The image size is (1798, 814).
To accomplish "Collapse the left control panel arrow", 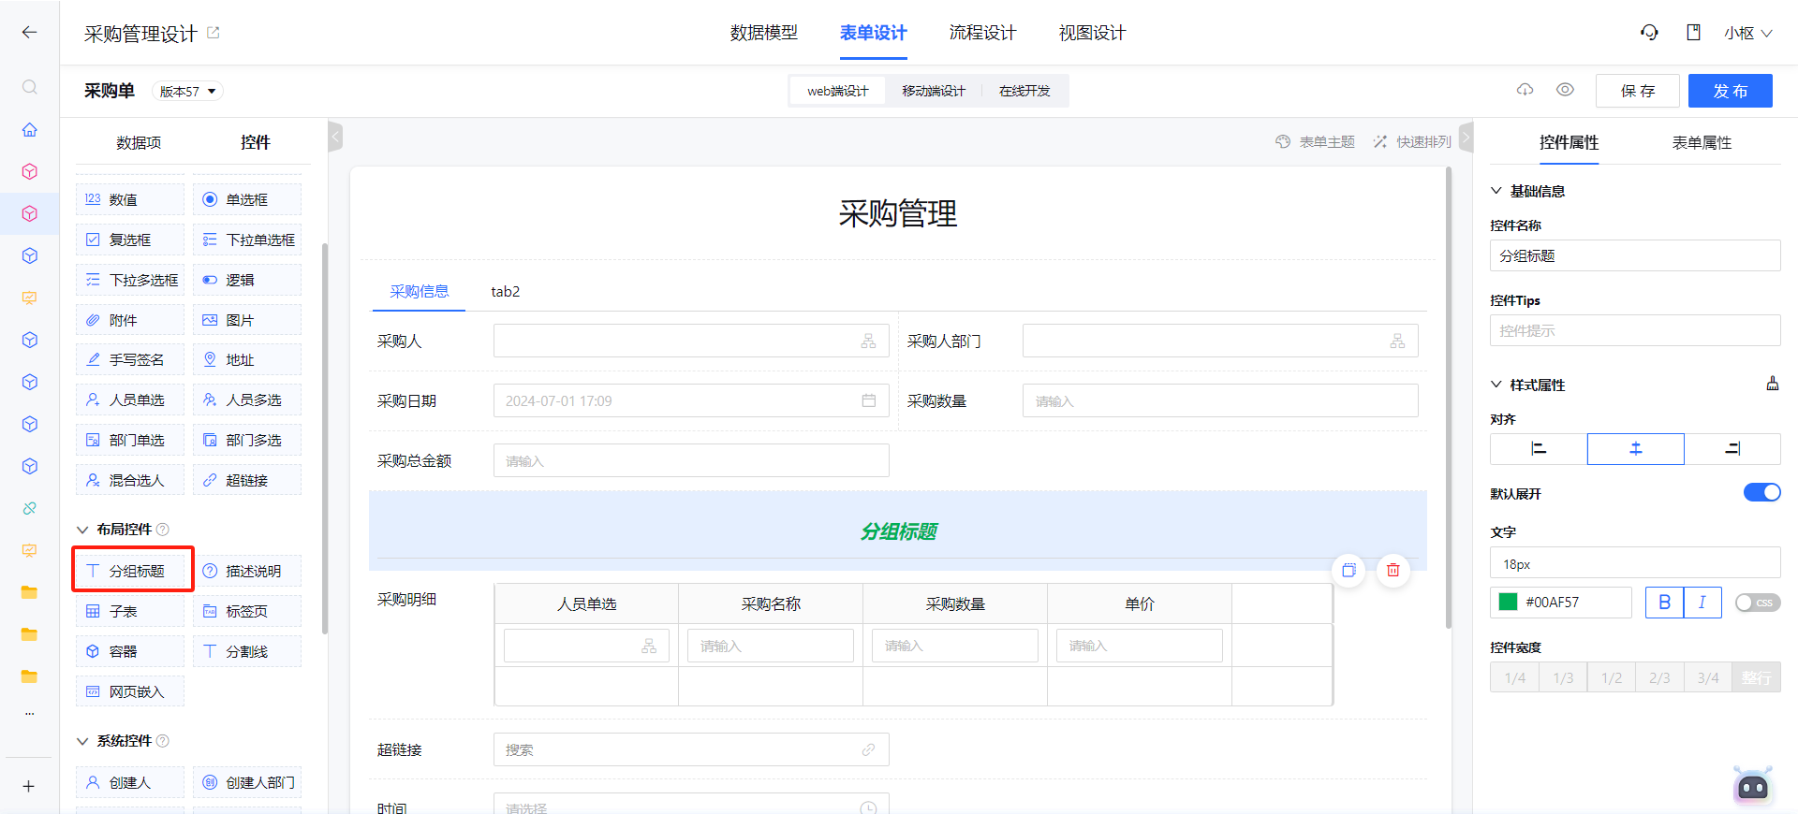I will pyautogui.click(x=335, y=137).
